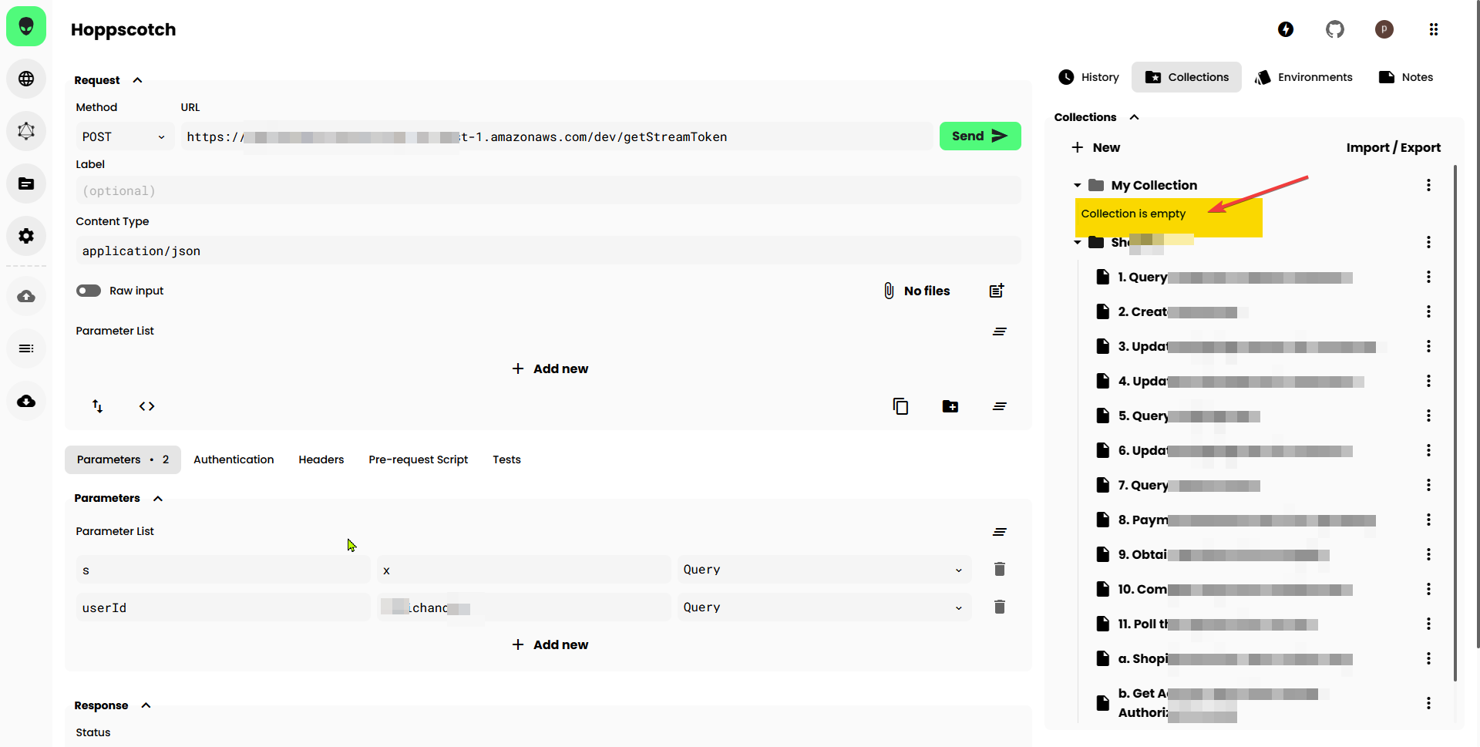
Task: Clear request parameter list with lines icon
Action: [1000, 331]
